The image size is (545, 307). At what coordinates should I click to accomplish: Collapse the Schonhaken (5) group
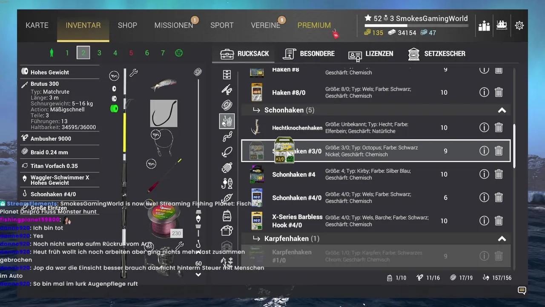point(502,110)
